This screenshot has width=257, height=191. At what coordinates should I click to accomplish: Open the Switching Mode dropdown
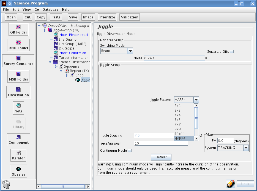click(130, 51)
